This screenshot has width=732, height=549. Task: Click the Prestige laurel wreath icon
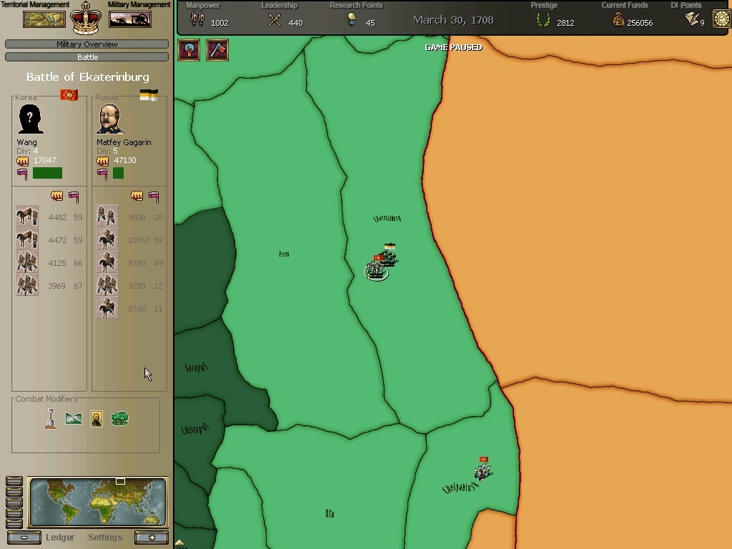543,19
